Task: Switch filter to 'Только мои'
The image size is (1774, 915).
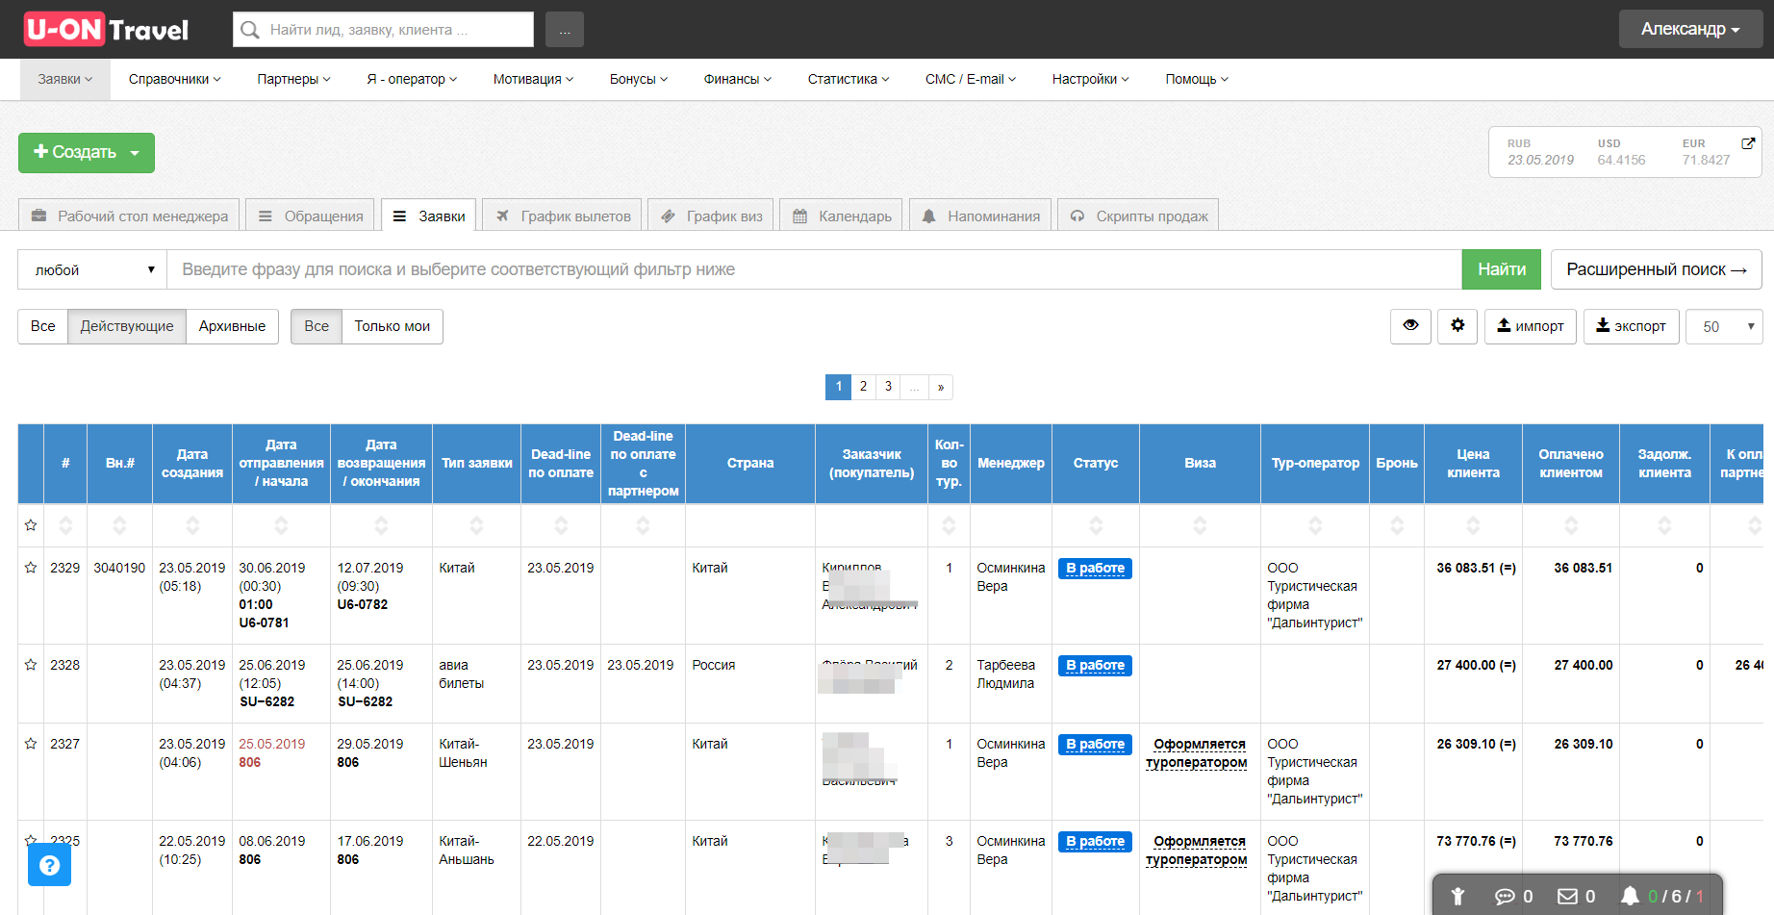Action: click(x=392, y=326)
